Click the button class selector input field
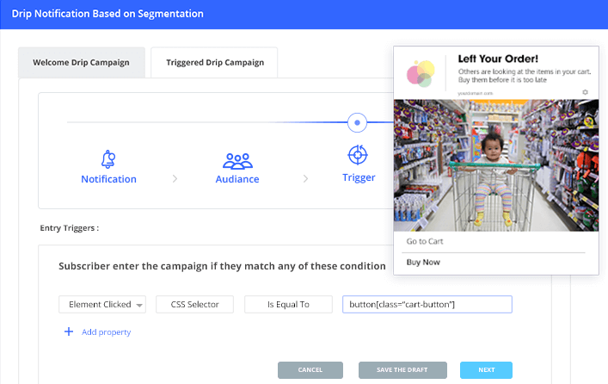 point(427,304)
